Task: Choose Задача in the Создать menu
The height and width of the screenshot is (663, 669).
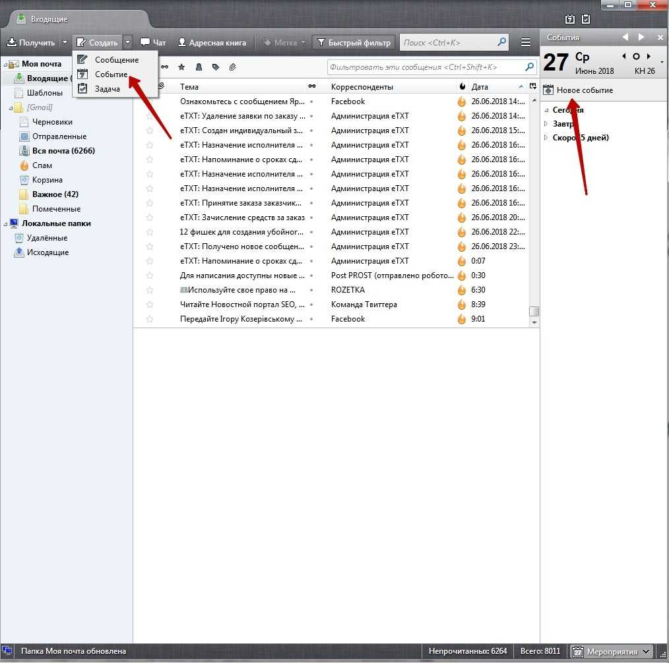Action: click(108, 89)
